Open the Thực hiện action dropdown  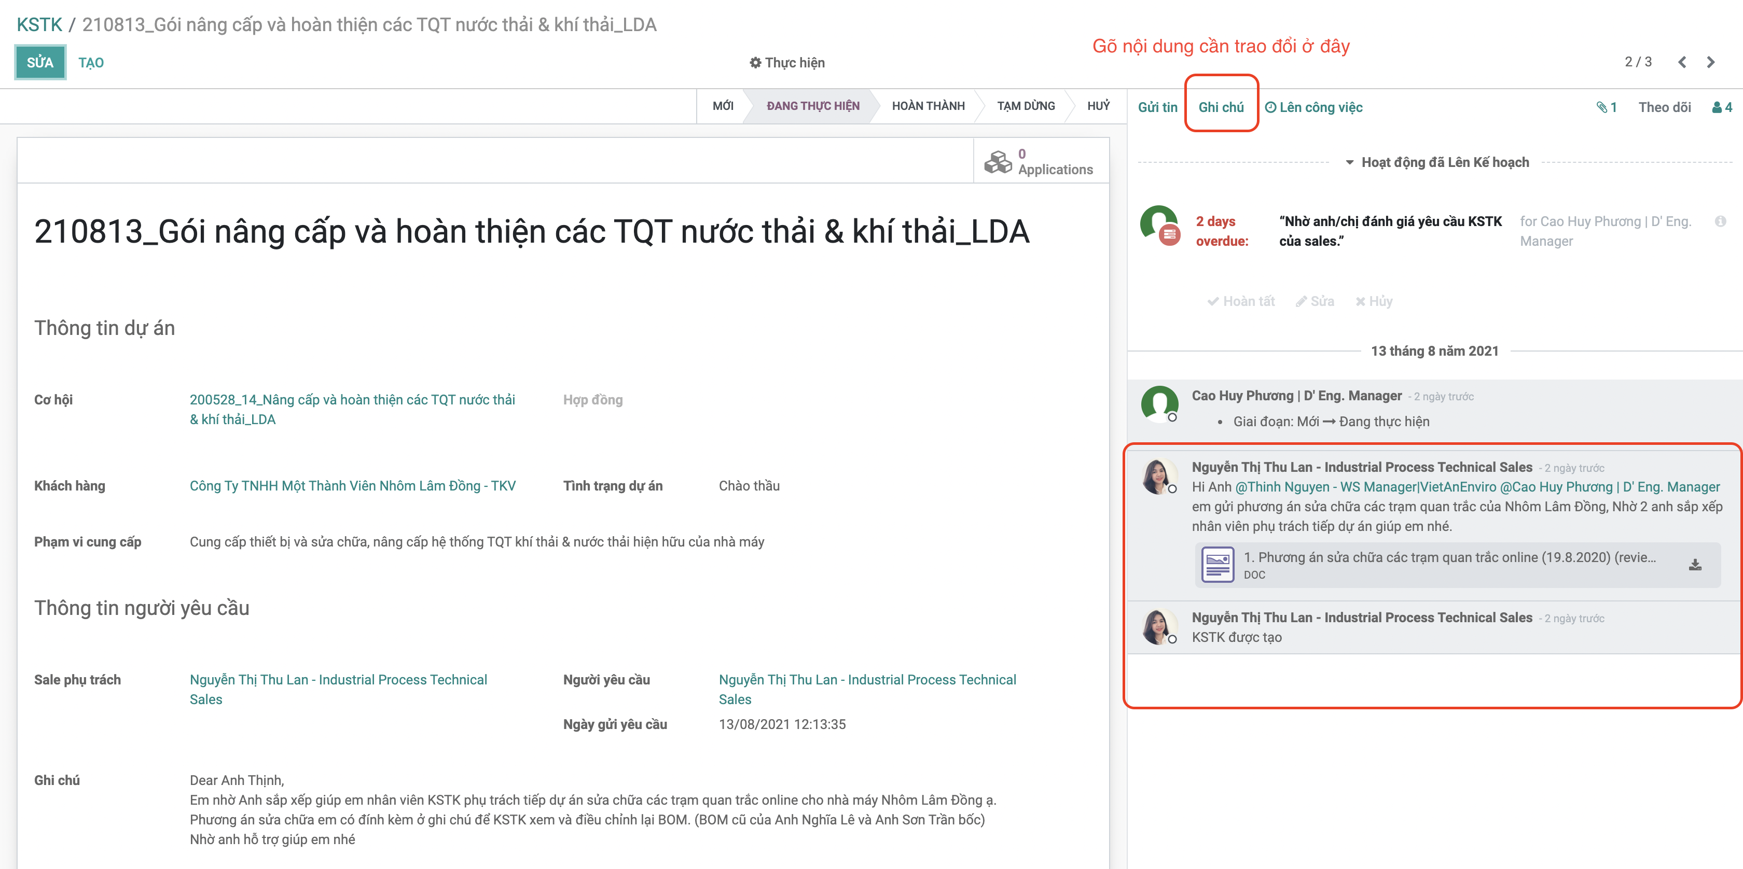[x=787, y=63]
